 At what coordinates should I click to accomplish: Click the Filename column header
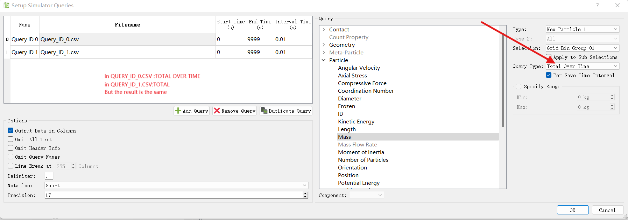point(127,25)
